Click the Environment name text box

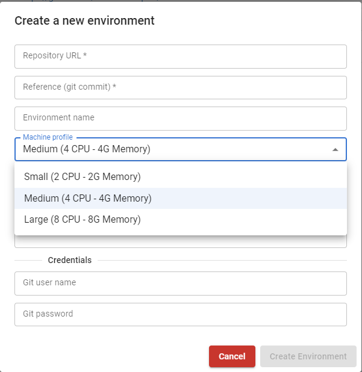click(x=181, y=118)
